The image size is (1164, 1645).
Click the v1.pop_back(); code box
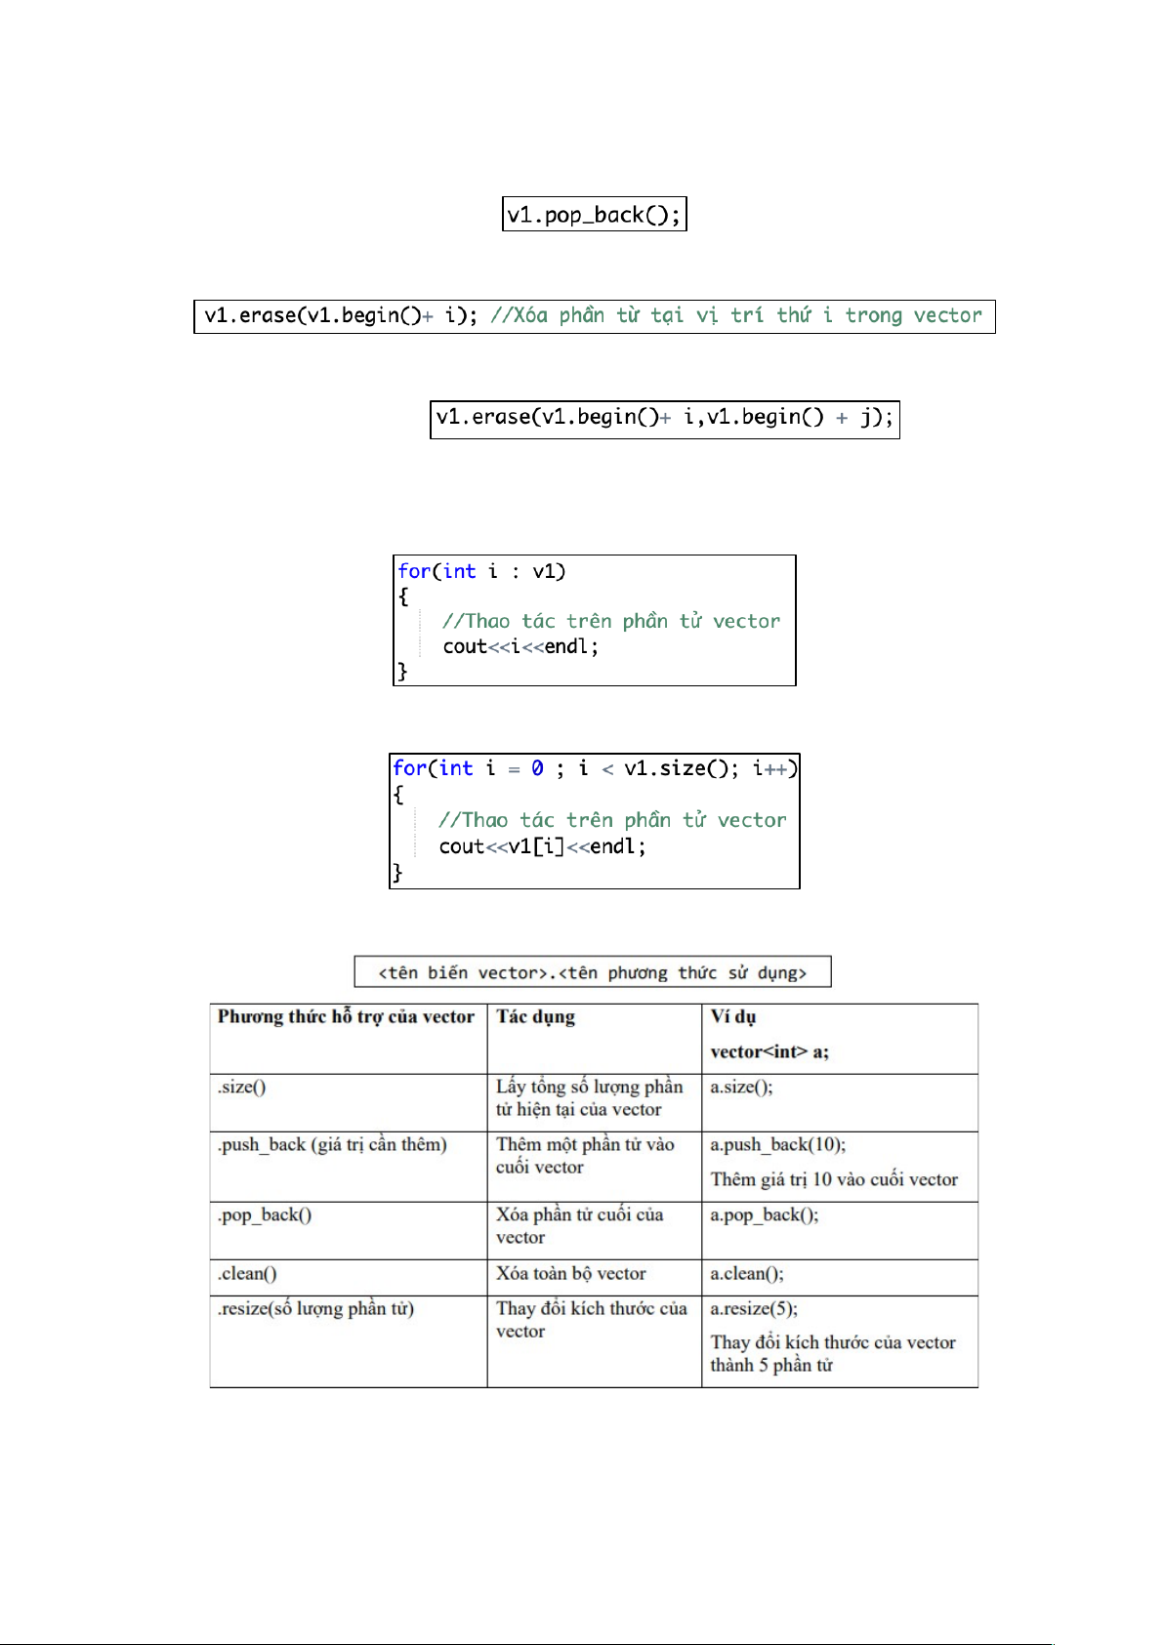click(594, 215)
